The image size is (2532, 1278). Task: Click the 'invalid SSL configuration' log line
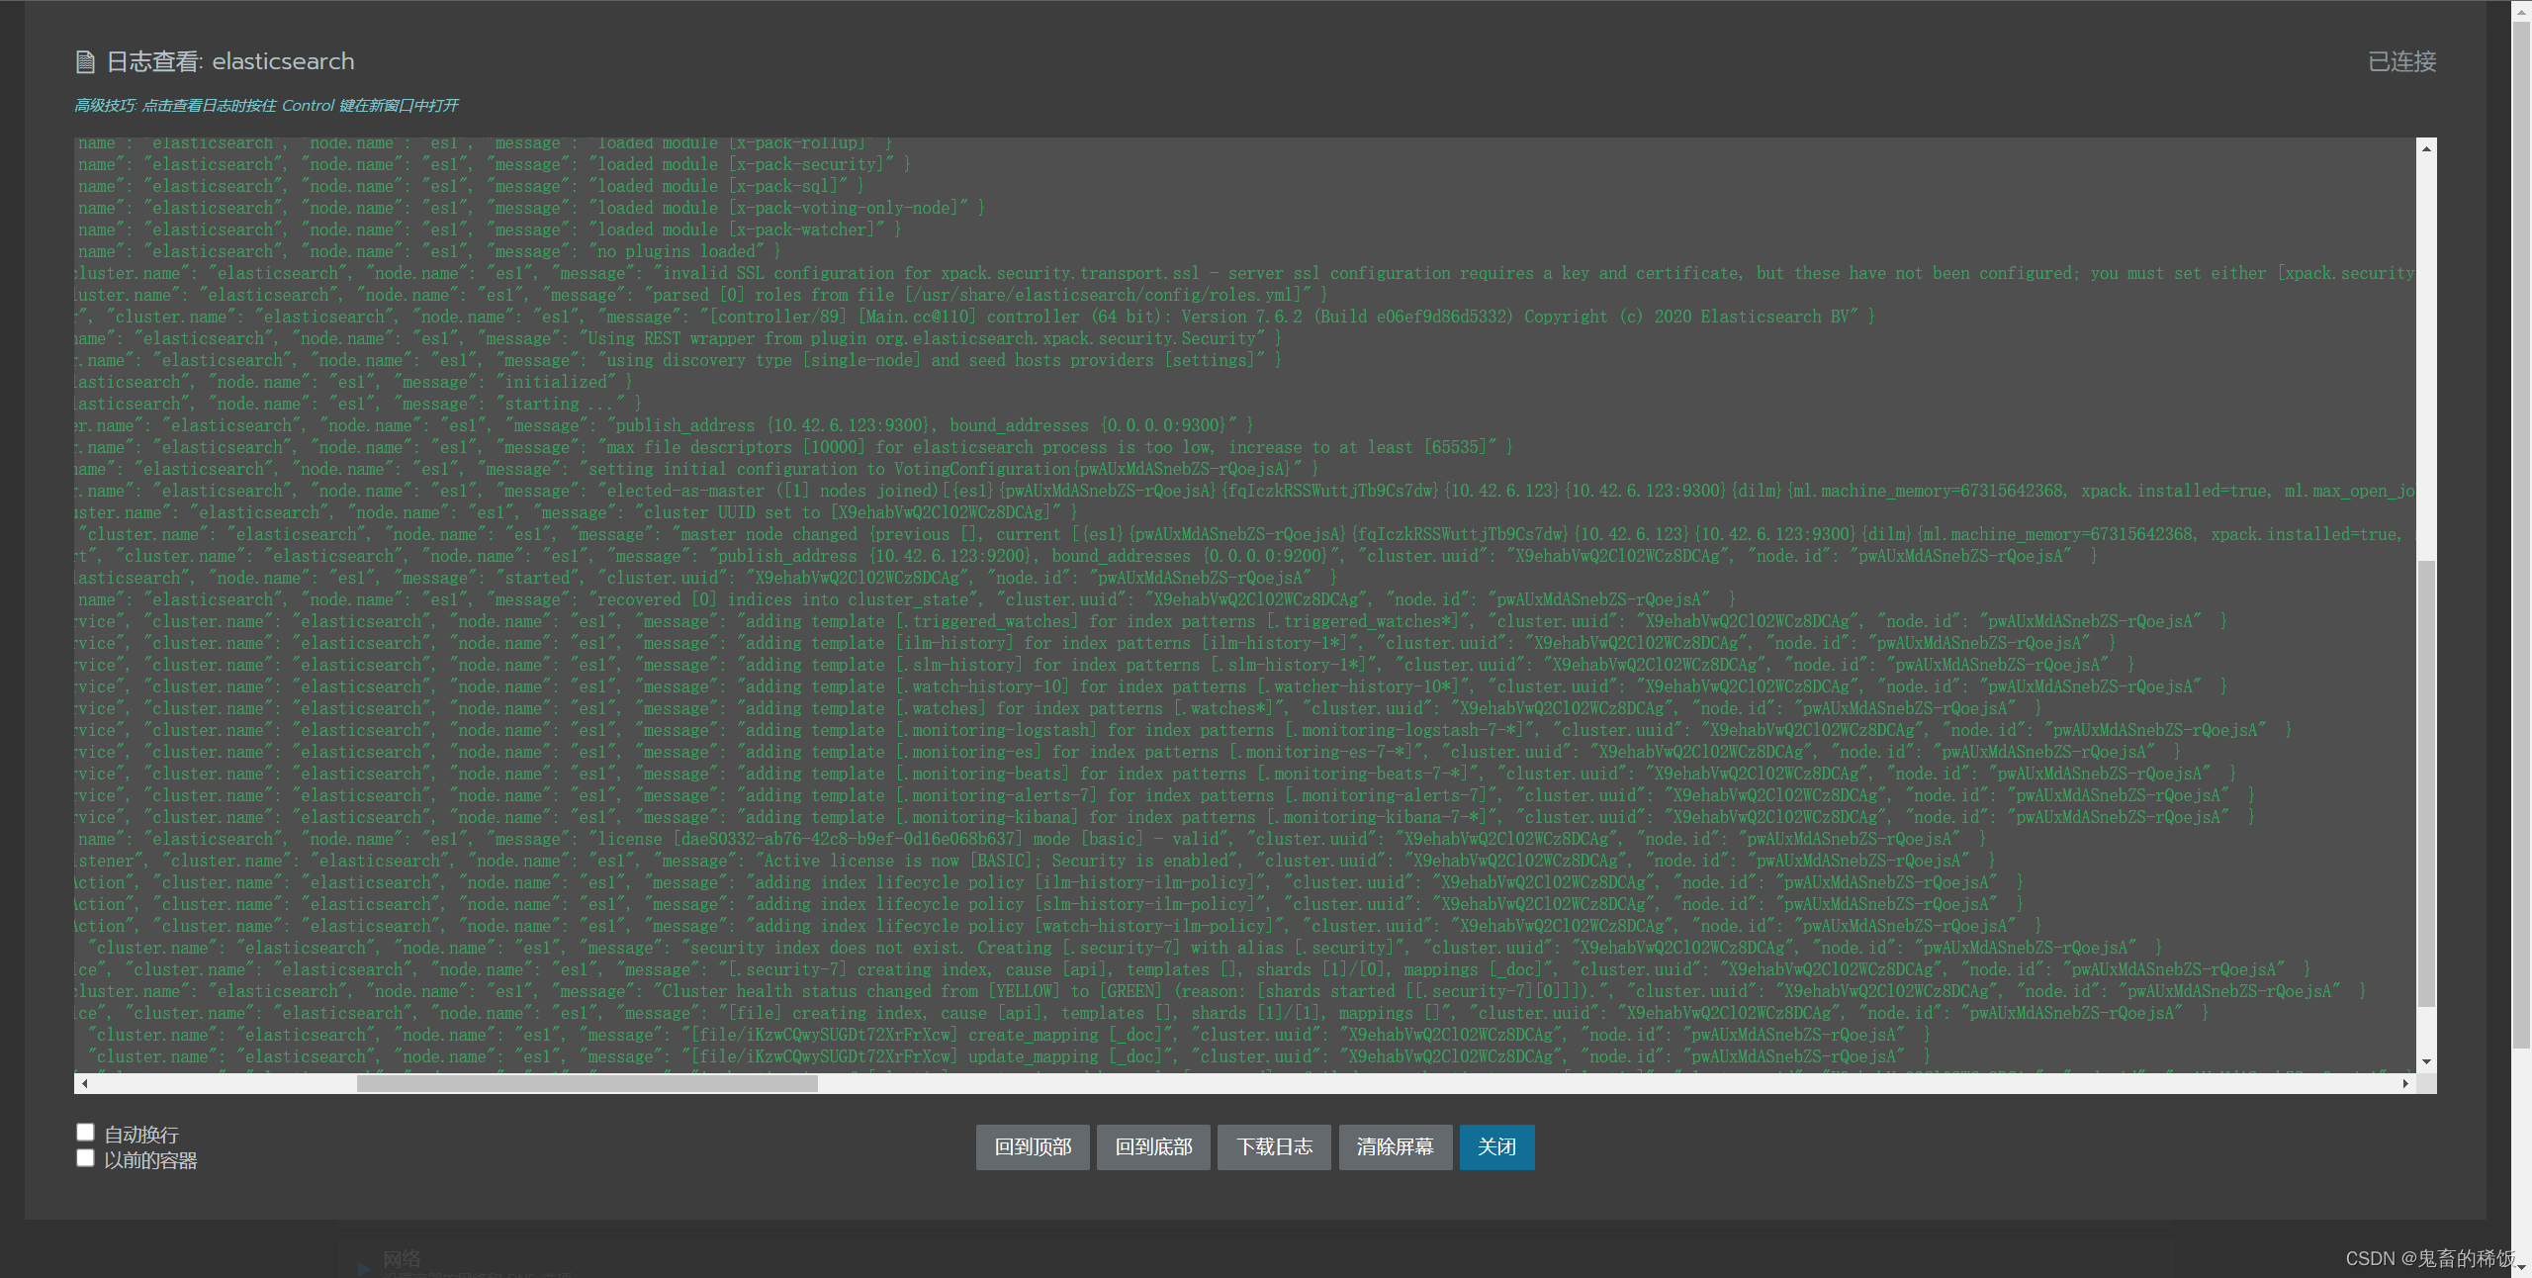[1245, 273]
